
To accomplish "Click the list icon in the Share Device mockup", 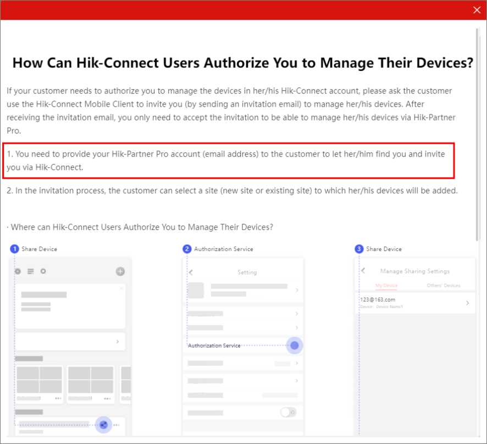I will tap(31, 271).
